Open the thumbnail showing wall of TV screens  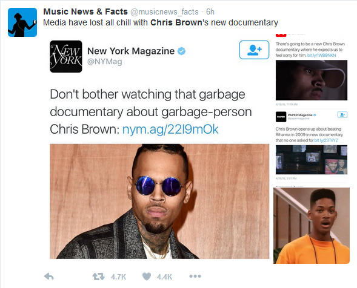click(x=312, y=160)
